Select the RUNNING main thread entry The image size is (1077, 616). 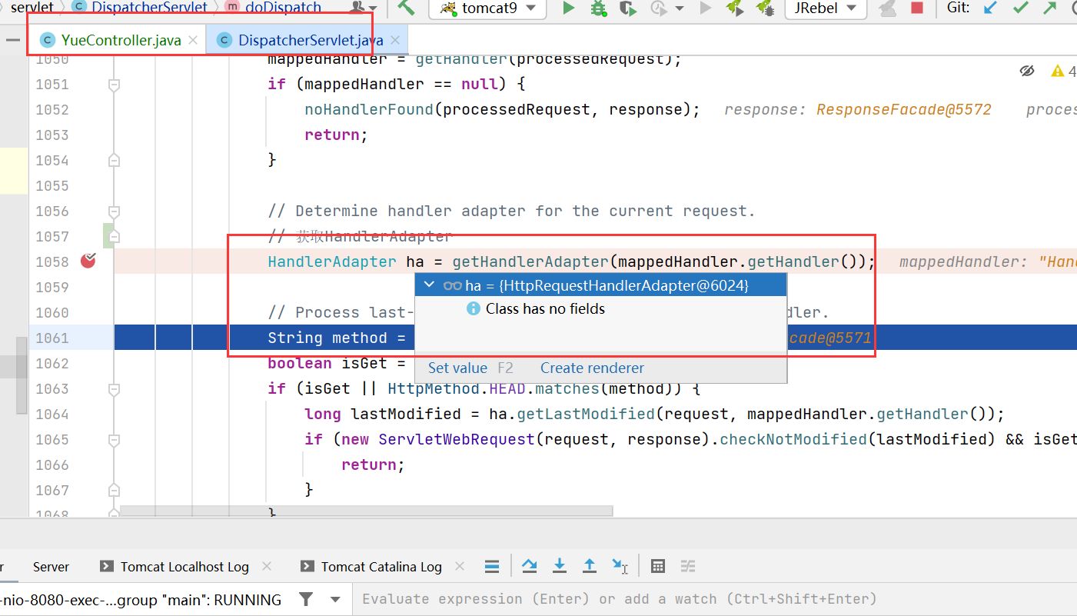(141, 600)
